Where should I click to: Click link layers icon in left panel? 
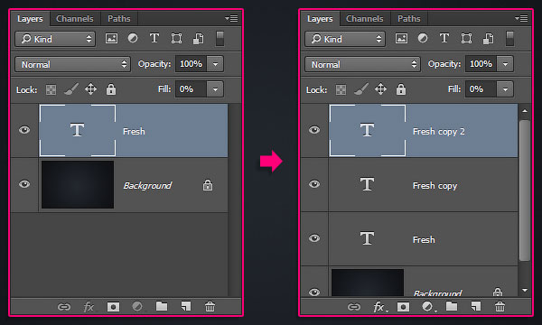[64, 307]
